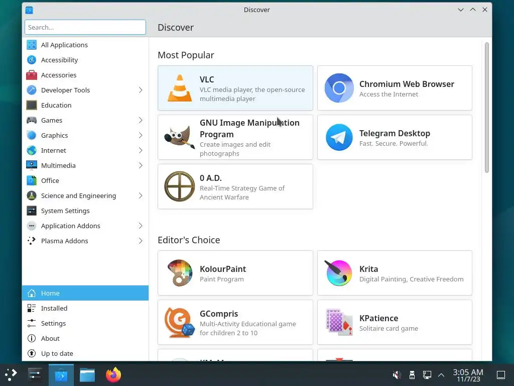Select the All Applications label
The width and height of the screenshot is (514, 386).
coord(64,45)
